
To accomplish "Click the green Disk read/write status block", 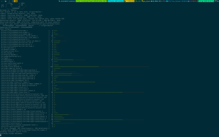I will 91,1.
